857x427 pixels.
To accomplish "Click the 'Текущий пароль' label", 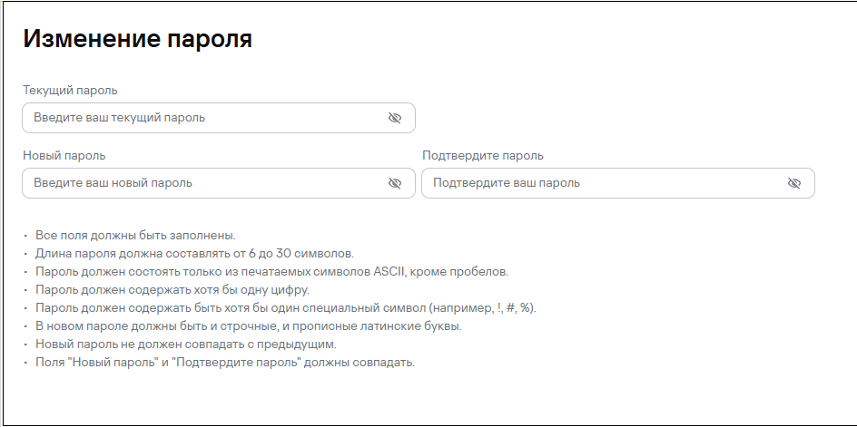I will tap(70, 91).
